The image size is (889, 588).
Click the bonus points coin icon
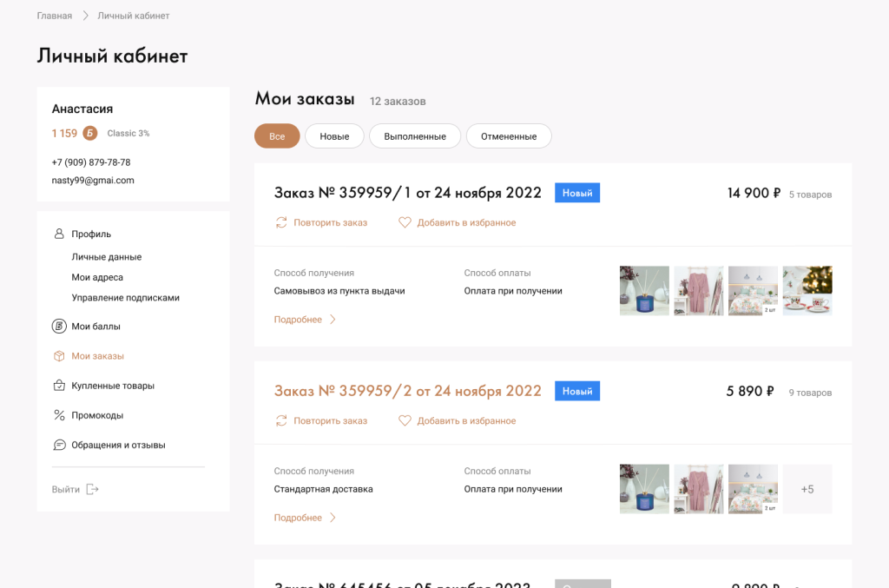90,133
